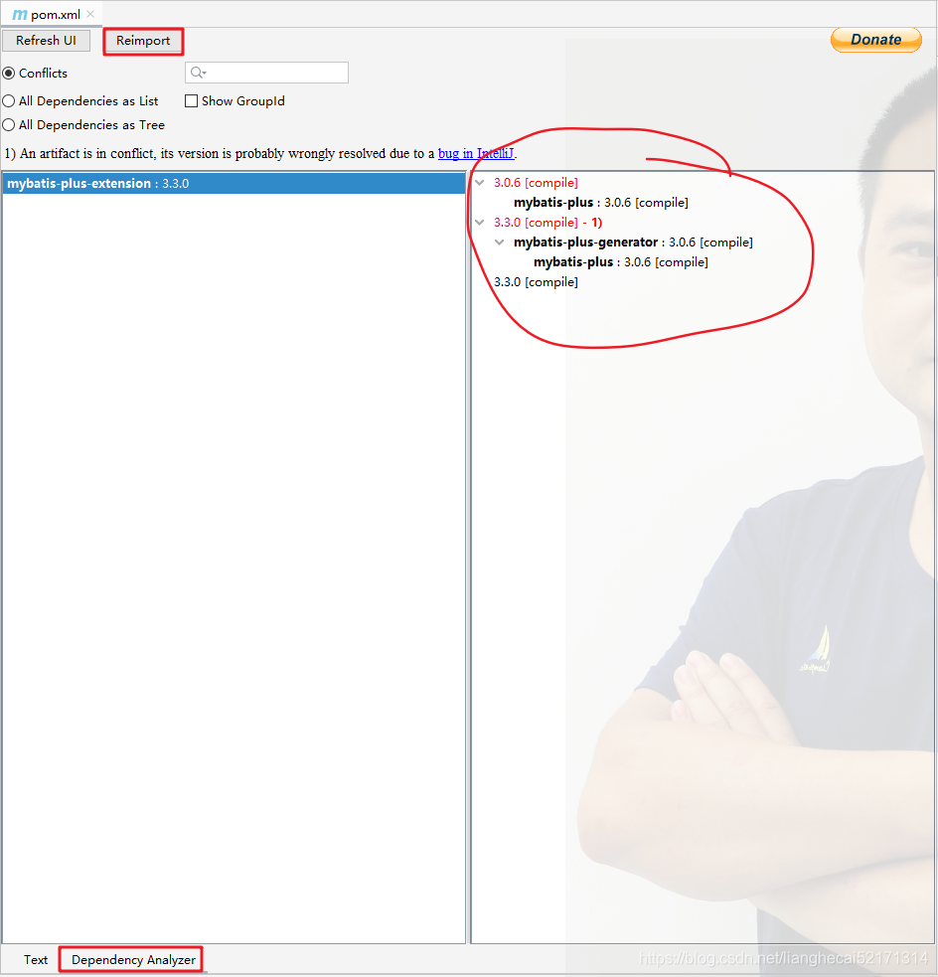
Task: Select the pom.xml editor tab
Action: [55, 14]
